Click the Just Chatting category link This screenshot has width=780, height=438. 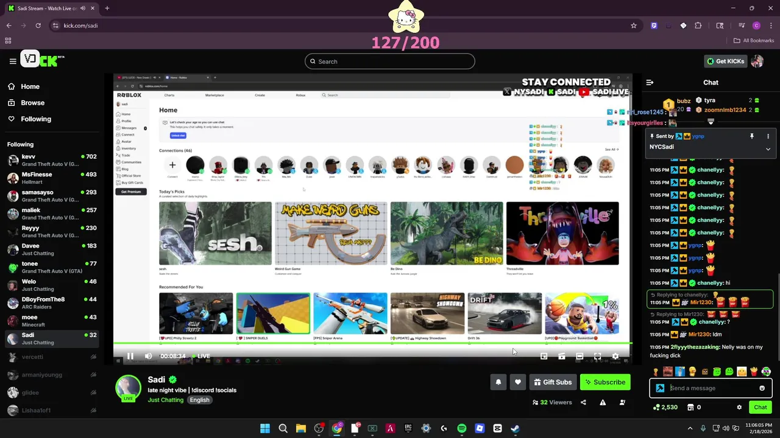(165, 400)
